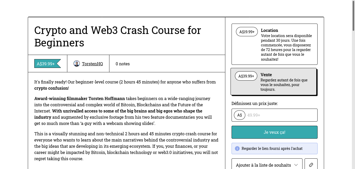The height and width of the screenshot is (169, 355).
Task: Click the A$39.99+ price pill in Vente
Action: [x=246, y=76]
